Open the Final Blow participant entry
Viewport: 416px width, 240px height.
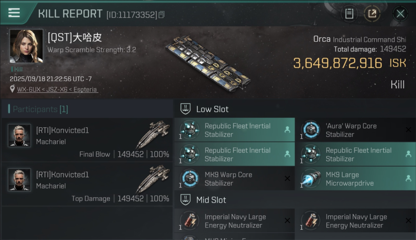coord(87,140)
